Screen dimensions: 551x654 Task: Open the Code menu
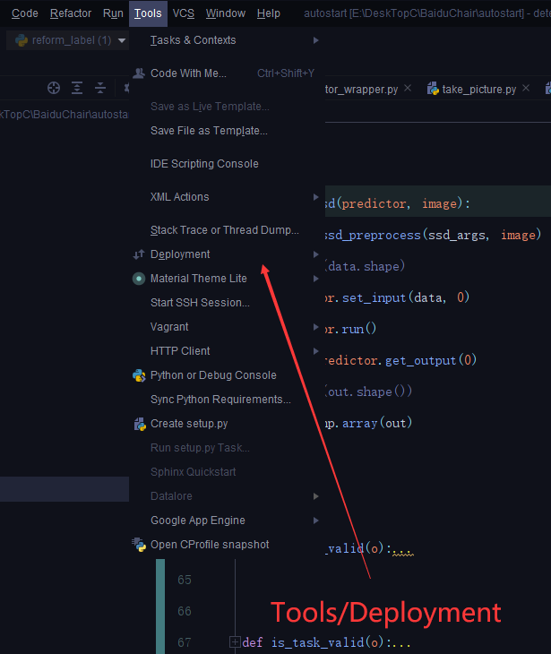(x=24, y=13)
